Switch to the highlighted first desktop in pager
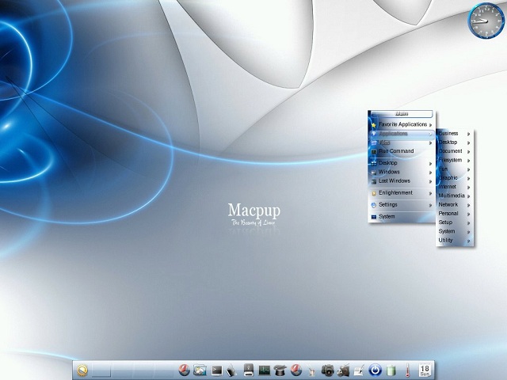Viewport: 507px width, 380px height. (101, 370)
